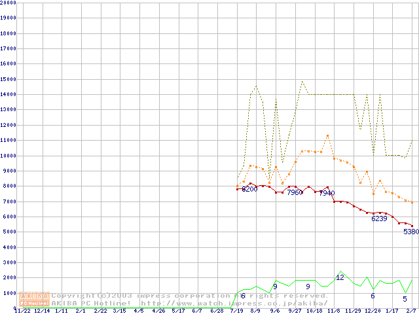Screen dimensions: 419x314
Task: Select the 8200 price data label
Action: (x=249, y=189)
